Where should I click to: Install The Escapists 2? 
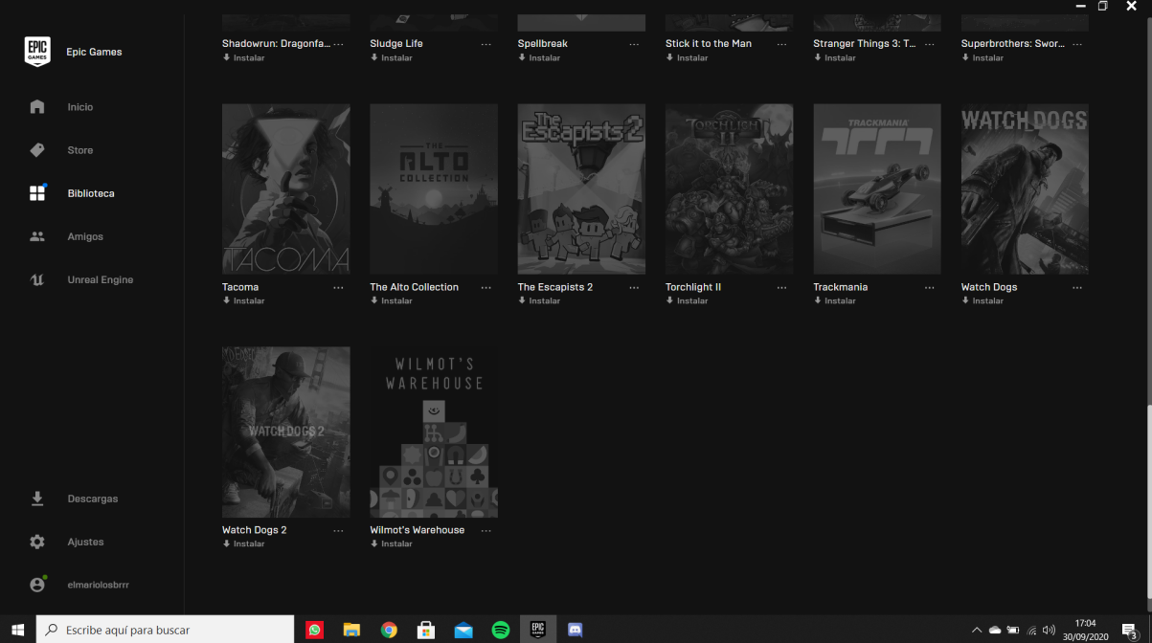pyautogui.click(x=539, y=300)
